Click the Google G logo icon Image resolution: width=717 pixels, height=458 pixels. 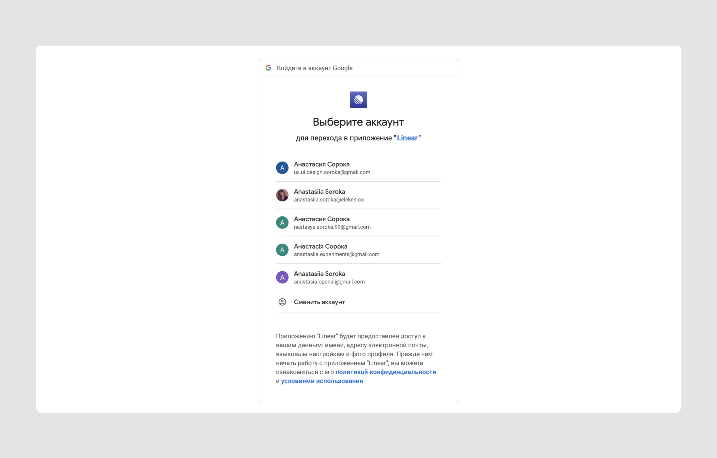(x=268, y=68)
